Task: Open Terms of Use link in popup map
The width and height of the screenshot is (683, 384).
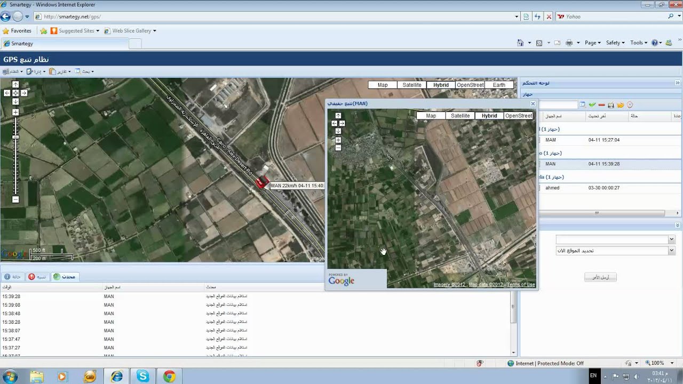Action: pyautogui.click(x=521, y=284)
